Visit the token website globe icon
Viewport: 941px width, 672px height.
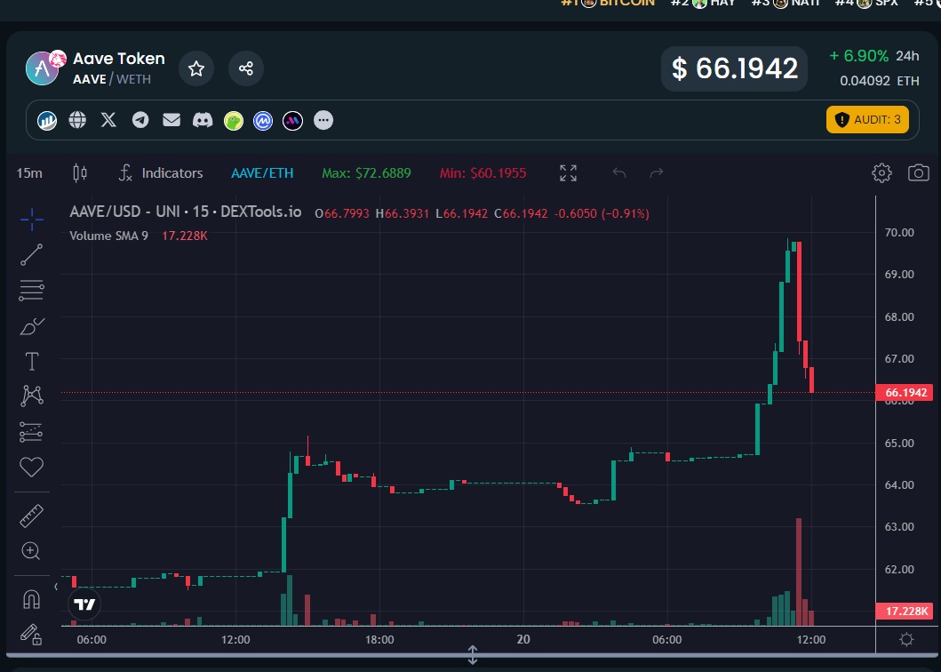tap(77, 120)
